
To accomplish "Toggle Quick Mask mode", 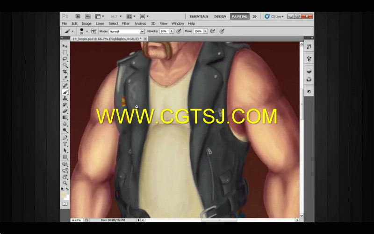I will click(65, 204).
